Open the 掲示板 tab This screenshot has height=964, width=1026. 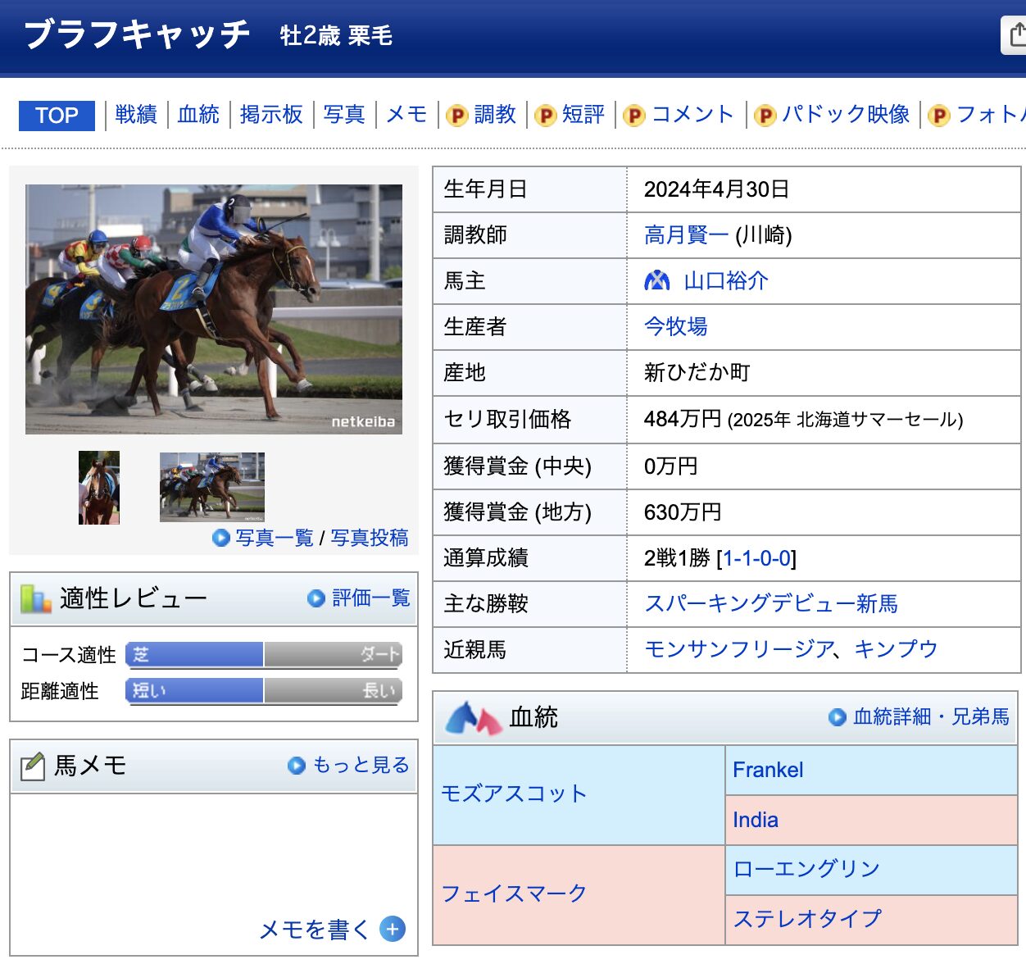[x=271, y=115]
